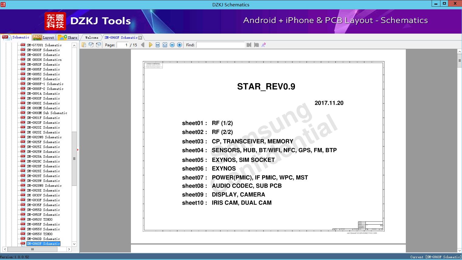Open SM-G891A Schematic in the tree
Screen dimensions: 462x260
[43, 94]
